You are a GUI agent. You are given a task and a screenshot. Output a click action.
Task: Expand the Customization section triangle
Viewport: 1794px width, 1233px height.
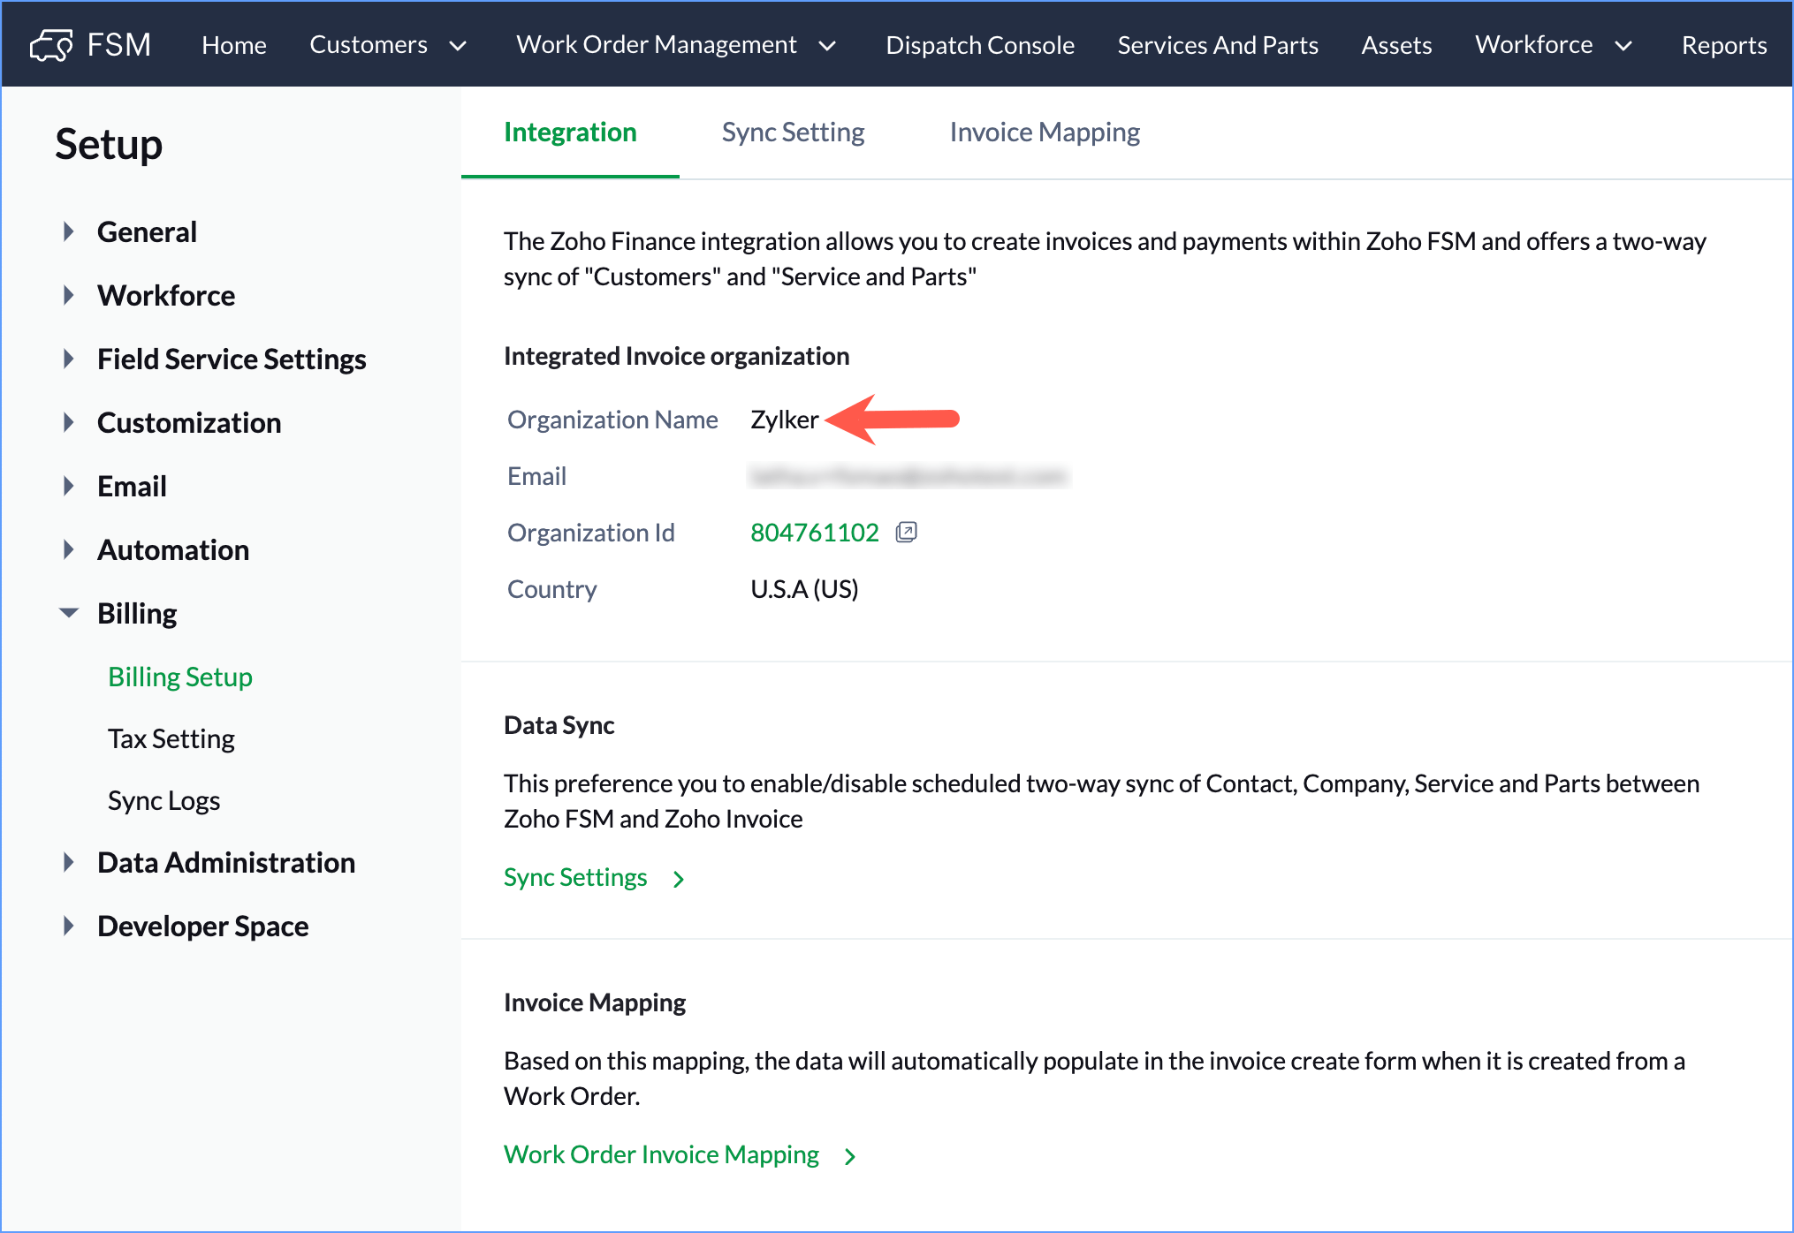point(68,423)
